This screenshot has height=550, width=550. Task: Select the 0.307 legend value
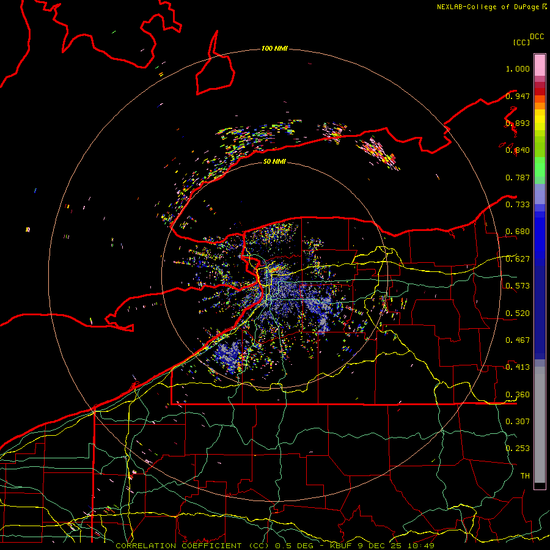point(518,422)
